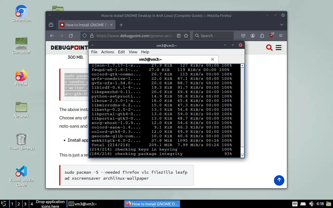333x208 pixels.
Task: Open Firefox hamburger application menu
Action: (x=281, y=36)
